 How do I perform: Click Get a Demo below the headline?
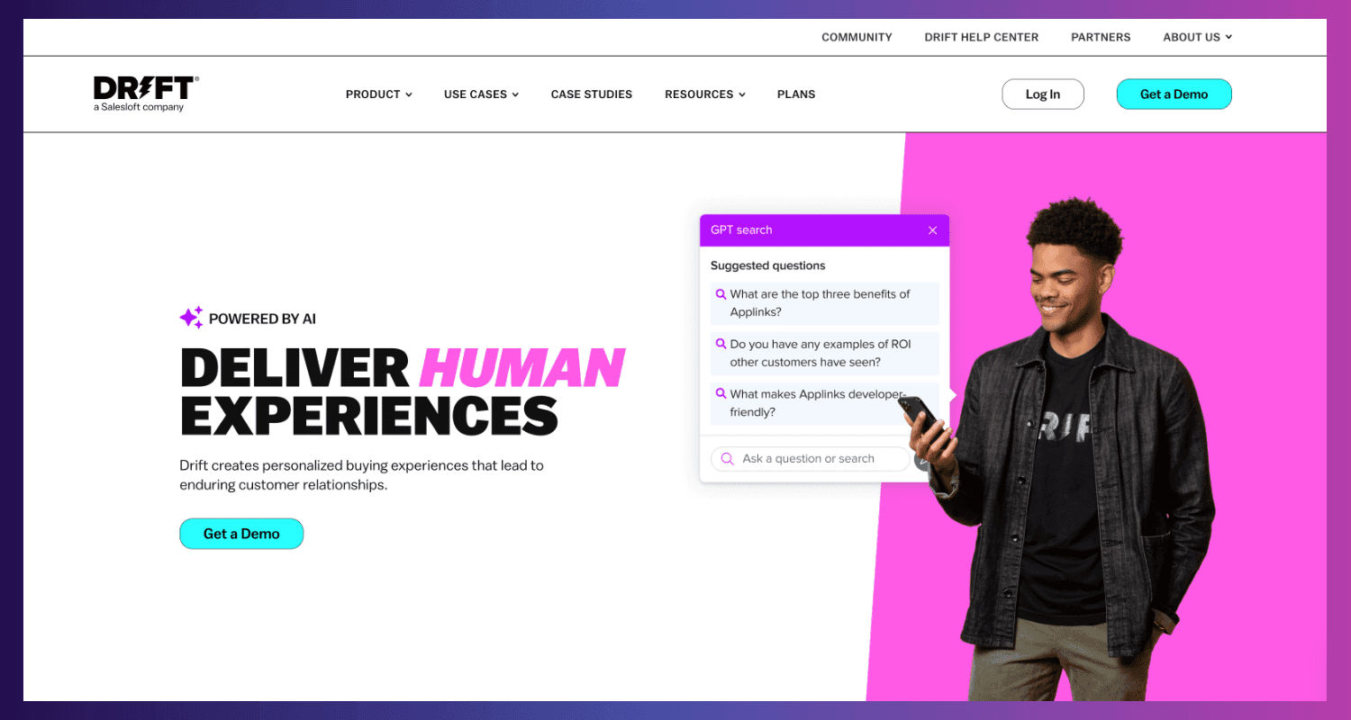click(241, 534)
